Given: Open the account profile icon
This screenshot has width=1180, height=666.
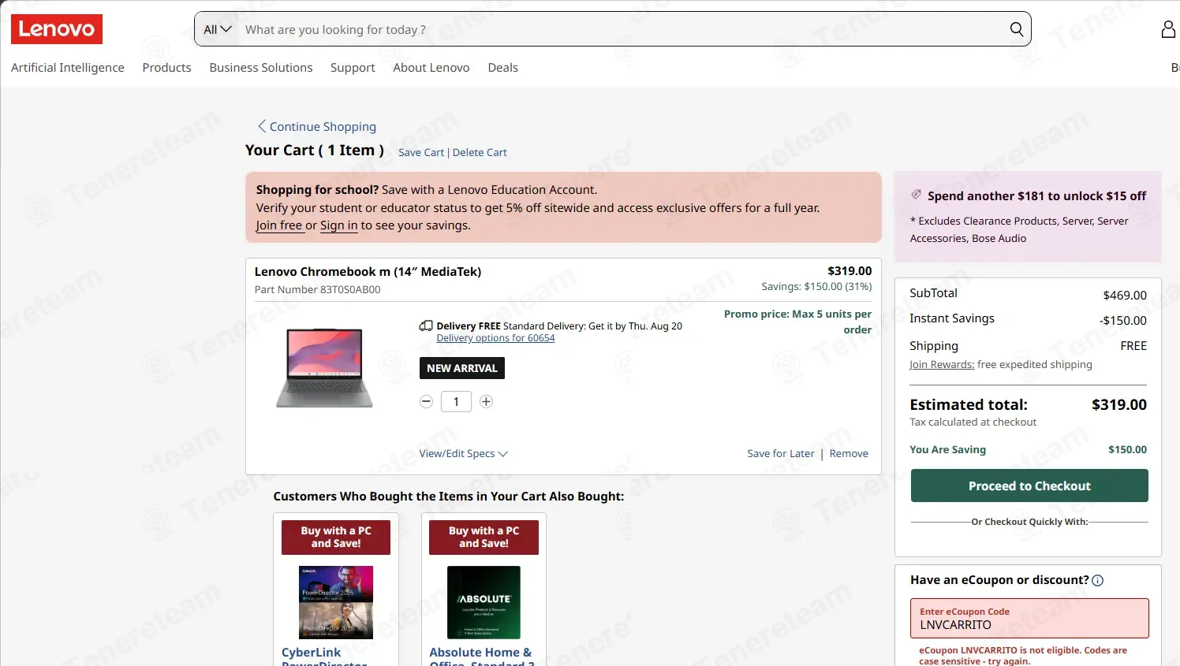Looking at the screenshot, I should 1168,29.
